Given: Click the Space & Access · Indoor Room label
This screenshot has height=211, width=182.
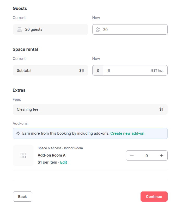Looking at the screenshot, I should (x=60, y=148).
